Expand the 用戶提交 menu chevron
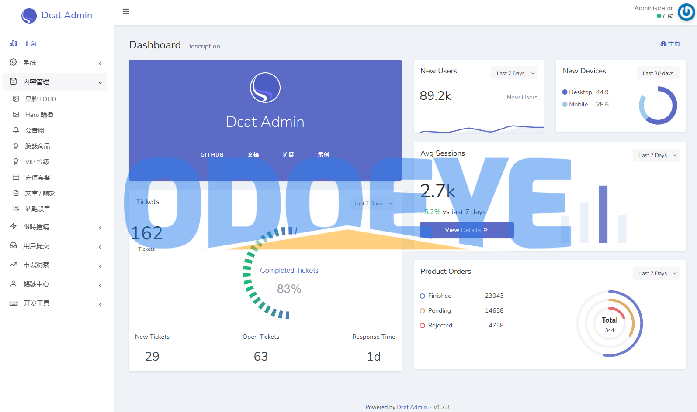 point(100,247)
